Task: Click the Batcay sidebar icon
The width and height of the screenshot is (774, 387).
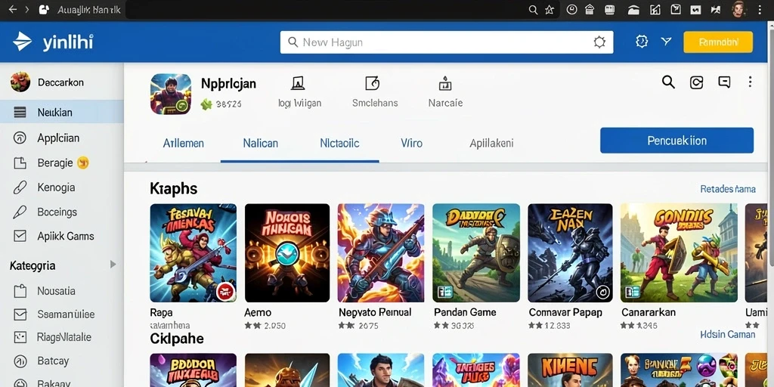Action: click(x=20, y=361)
